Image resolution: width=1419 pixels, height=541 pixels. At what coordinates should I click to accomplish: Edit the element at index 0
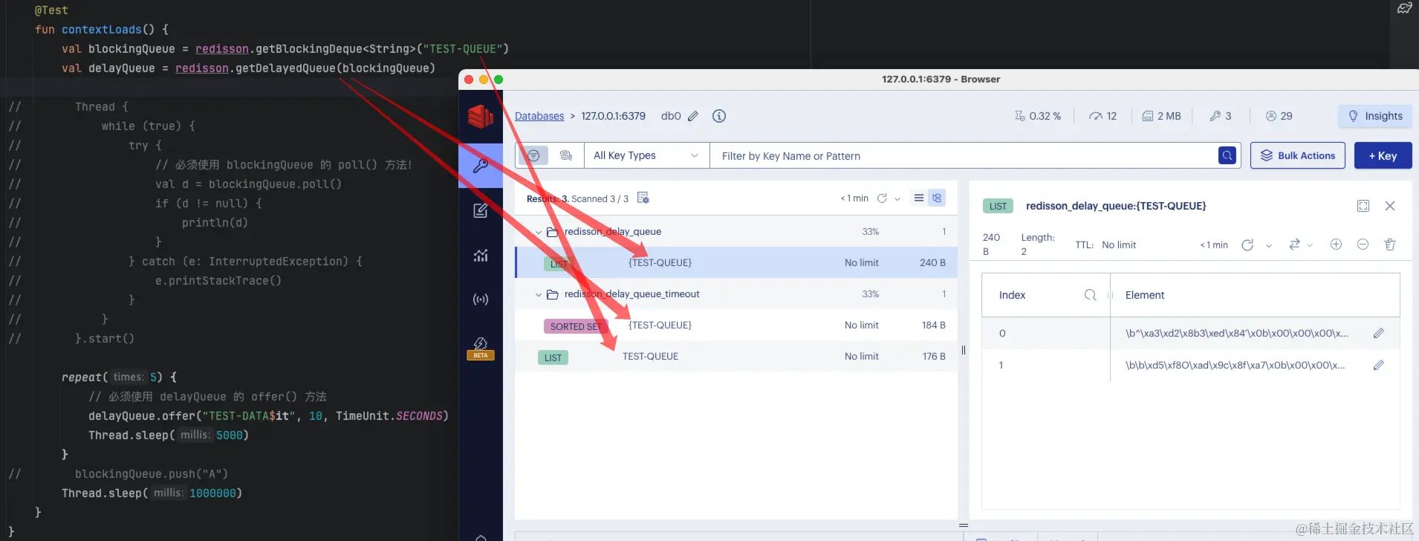1379,333
